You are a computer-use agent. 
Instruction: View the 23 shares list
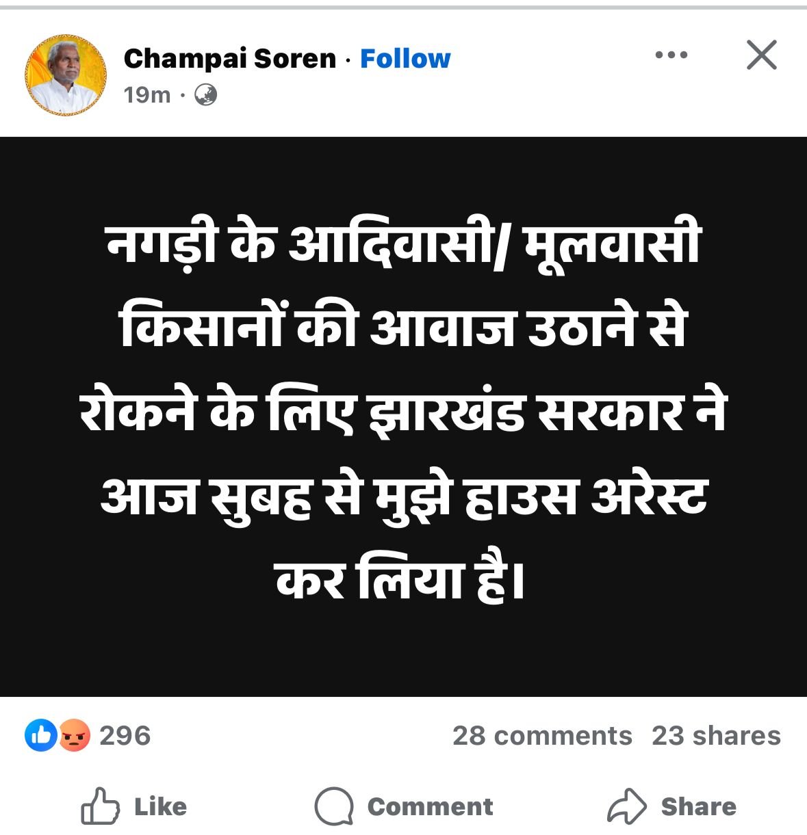716,736
